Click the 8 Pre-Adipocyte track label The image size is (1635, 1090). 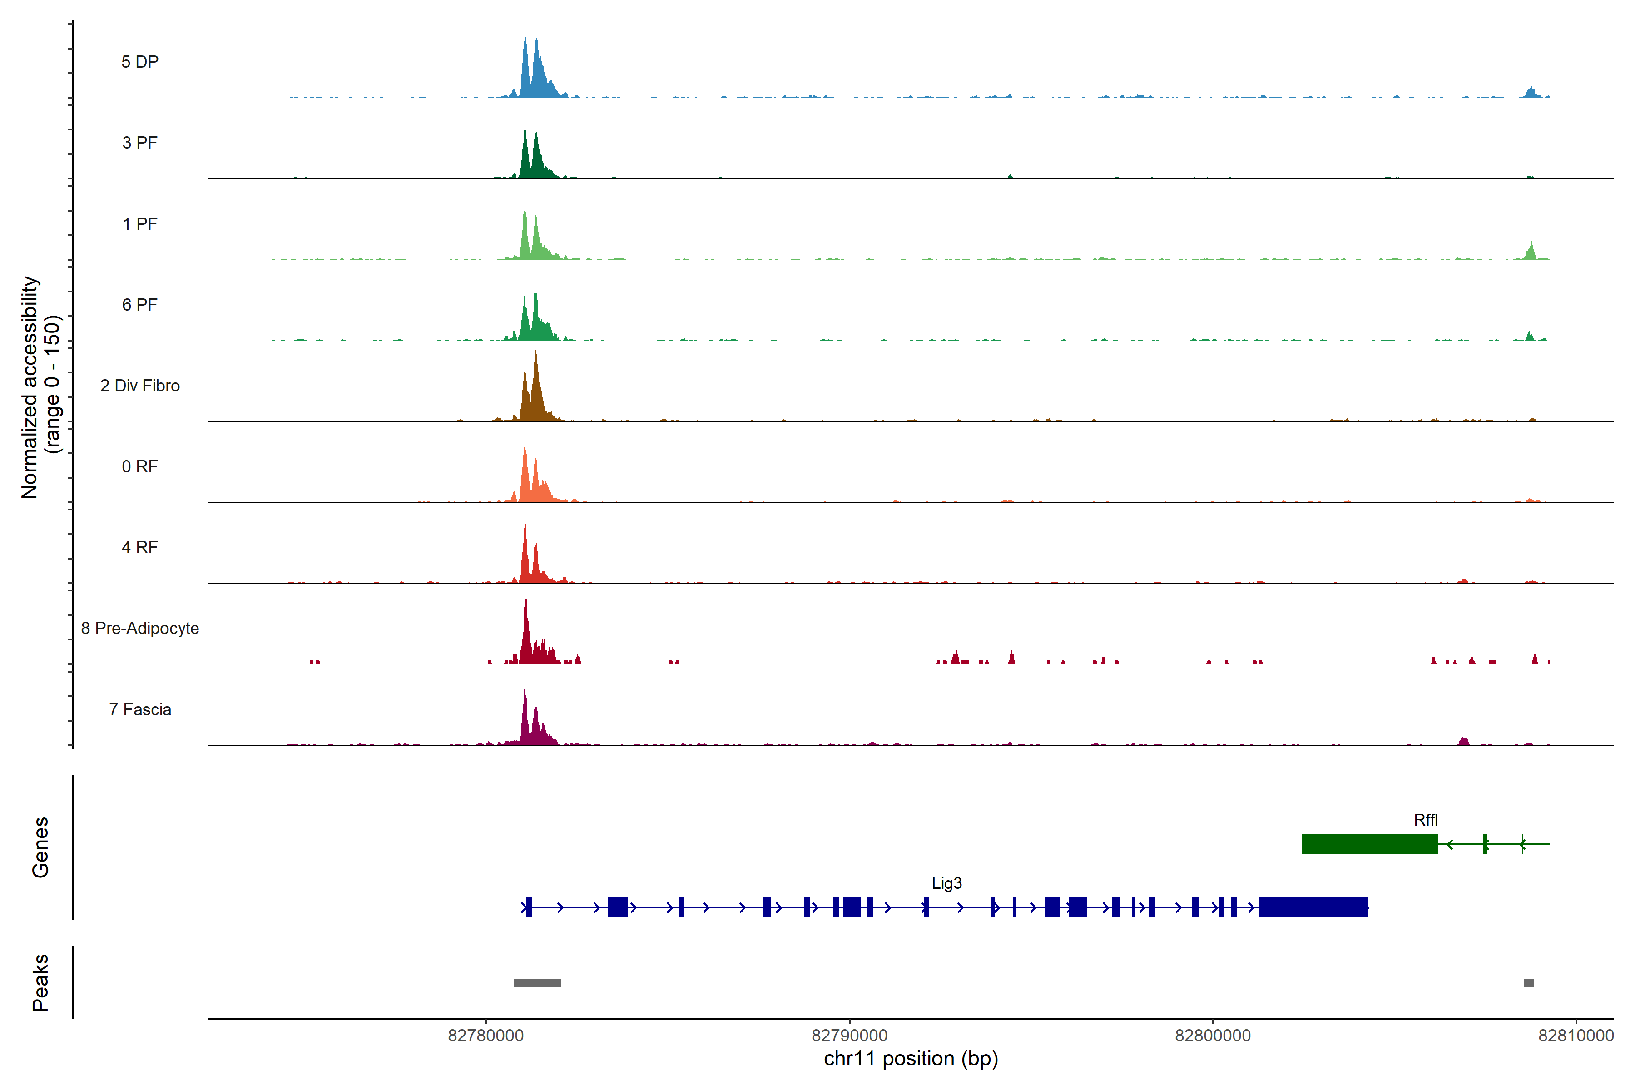140,629
